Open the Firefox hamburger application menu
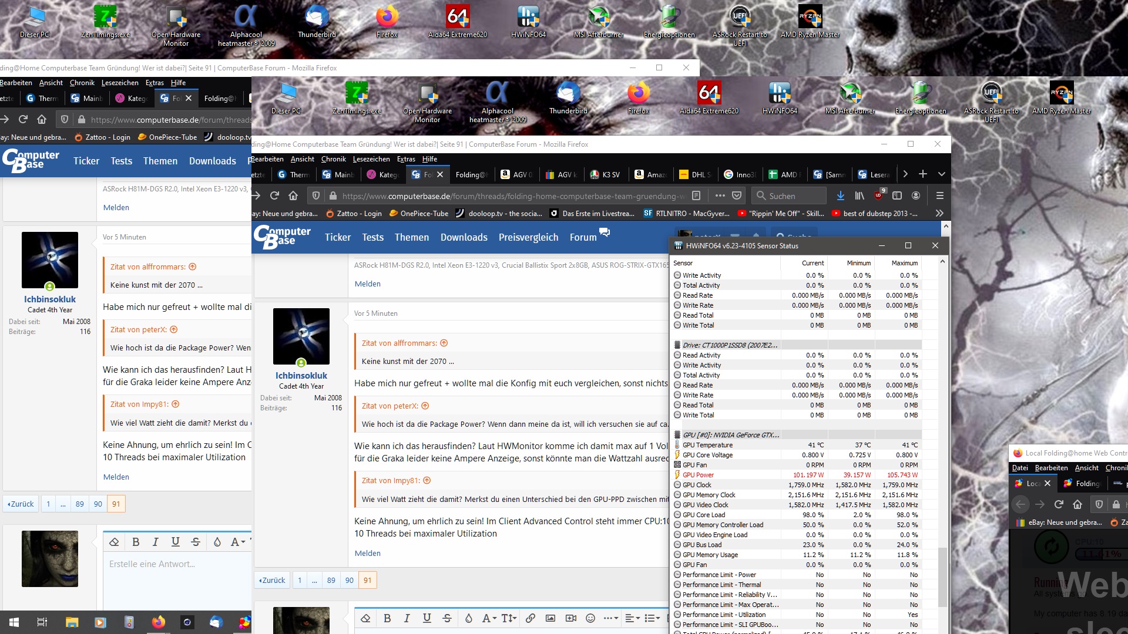 pos(939,195)
